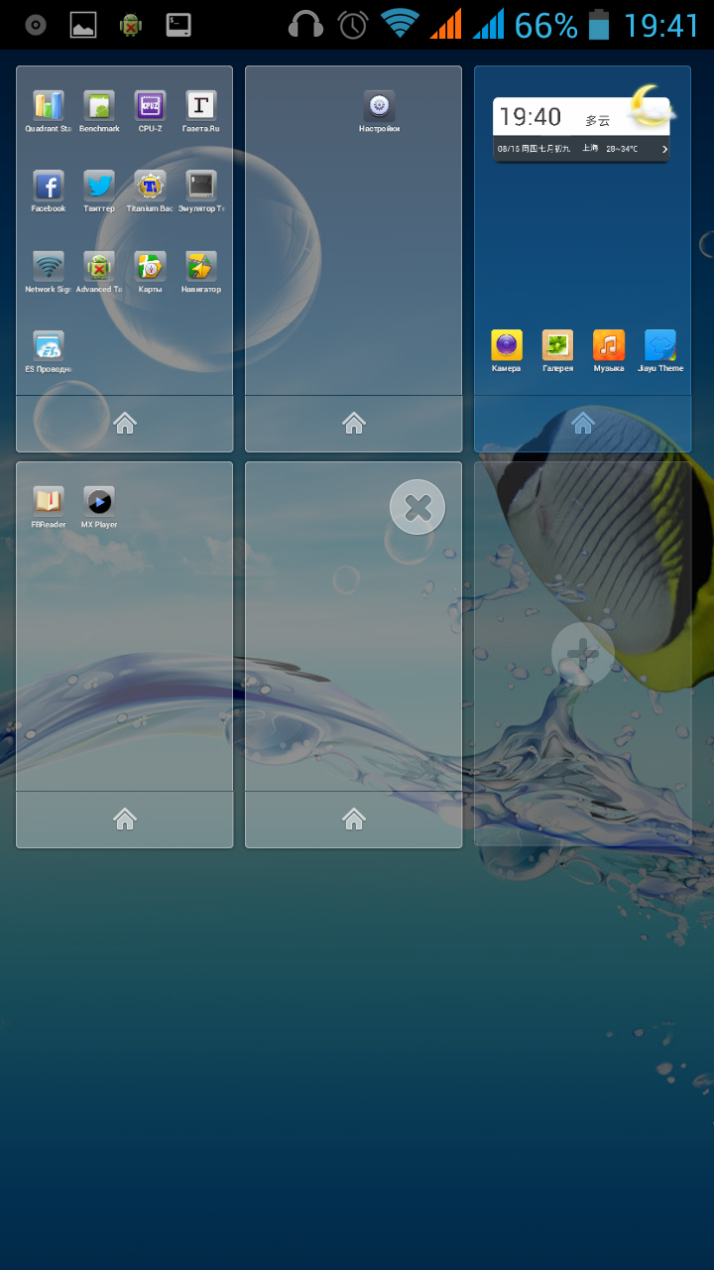
Task: Tap the orange signal strength icon
Action: 446,25
